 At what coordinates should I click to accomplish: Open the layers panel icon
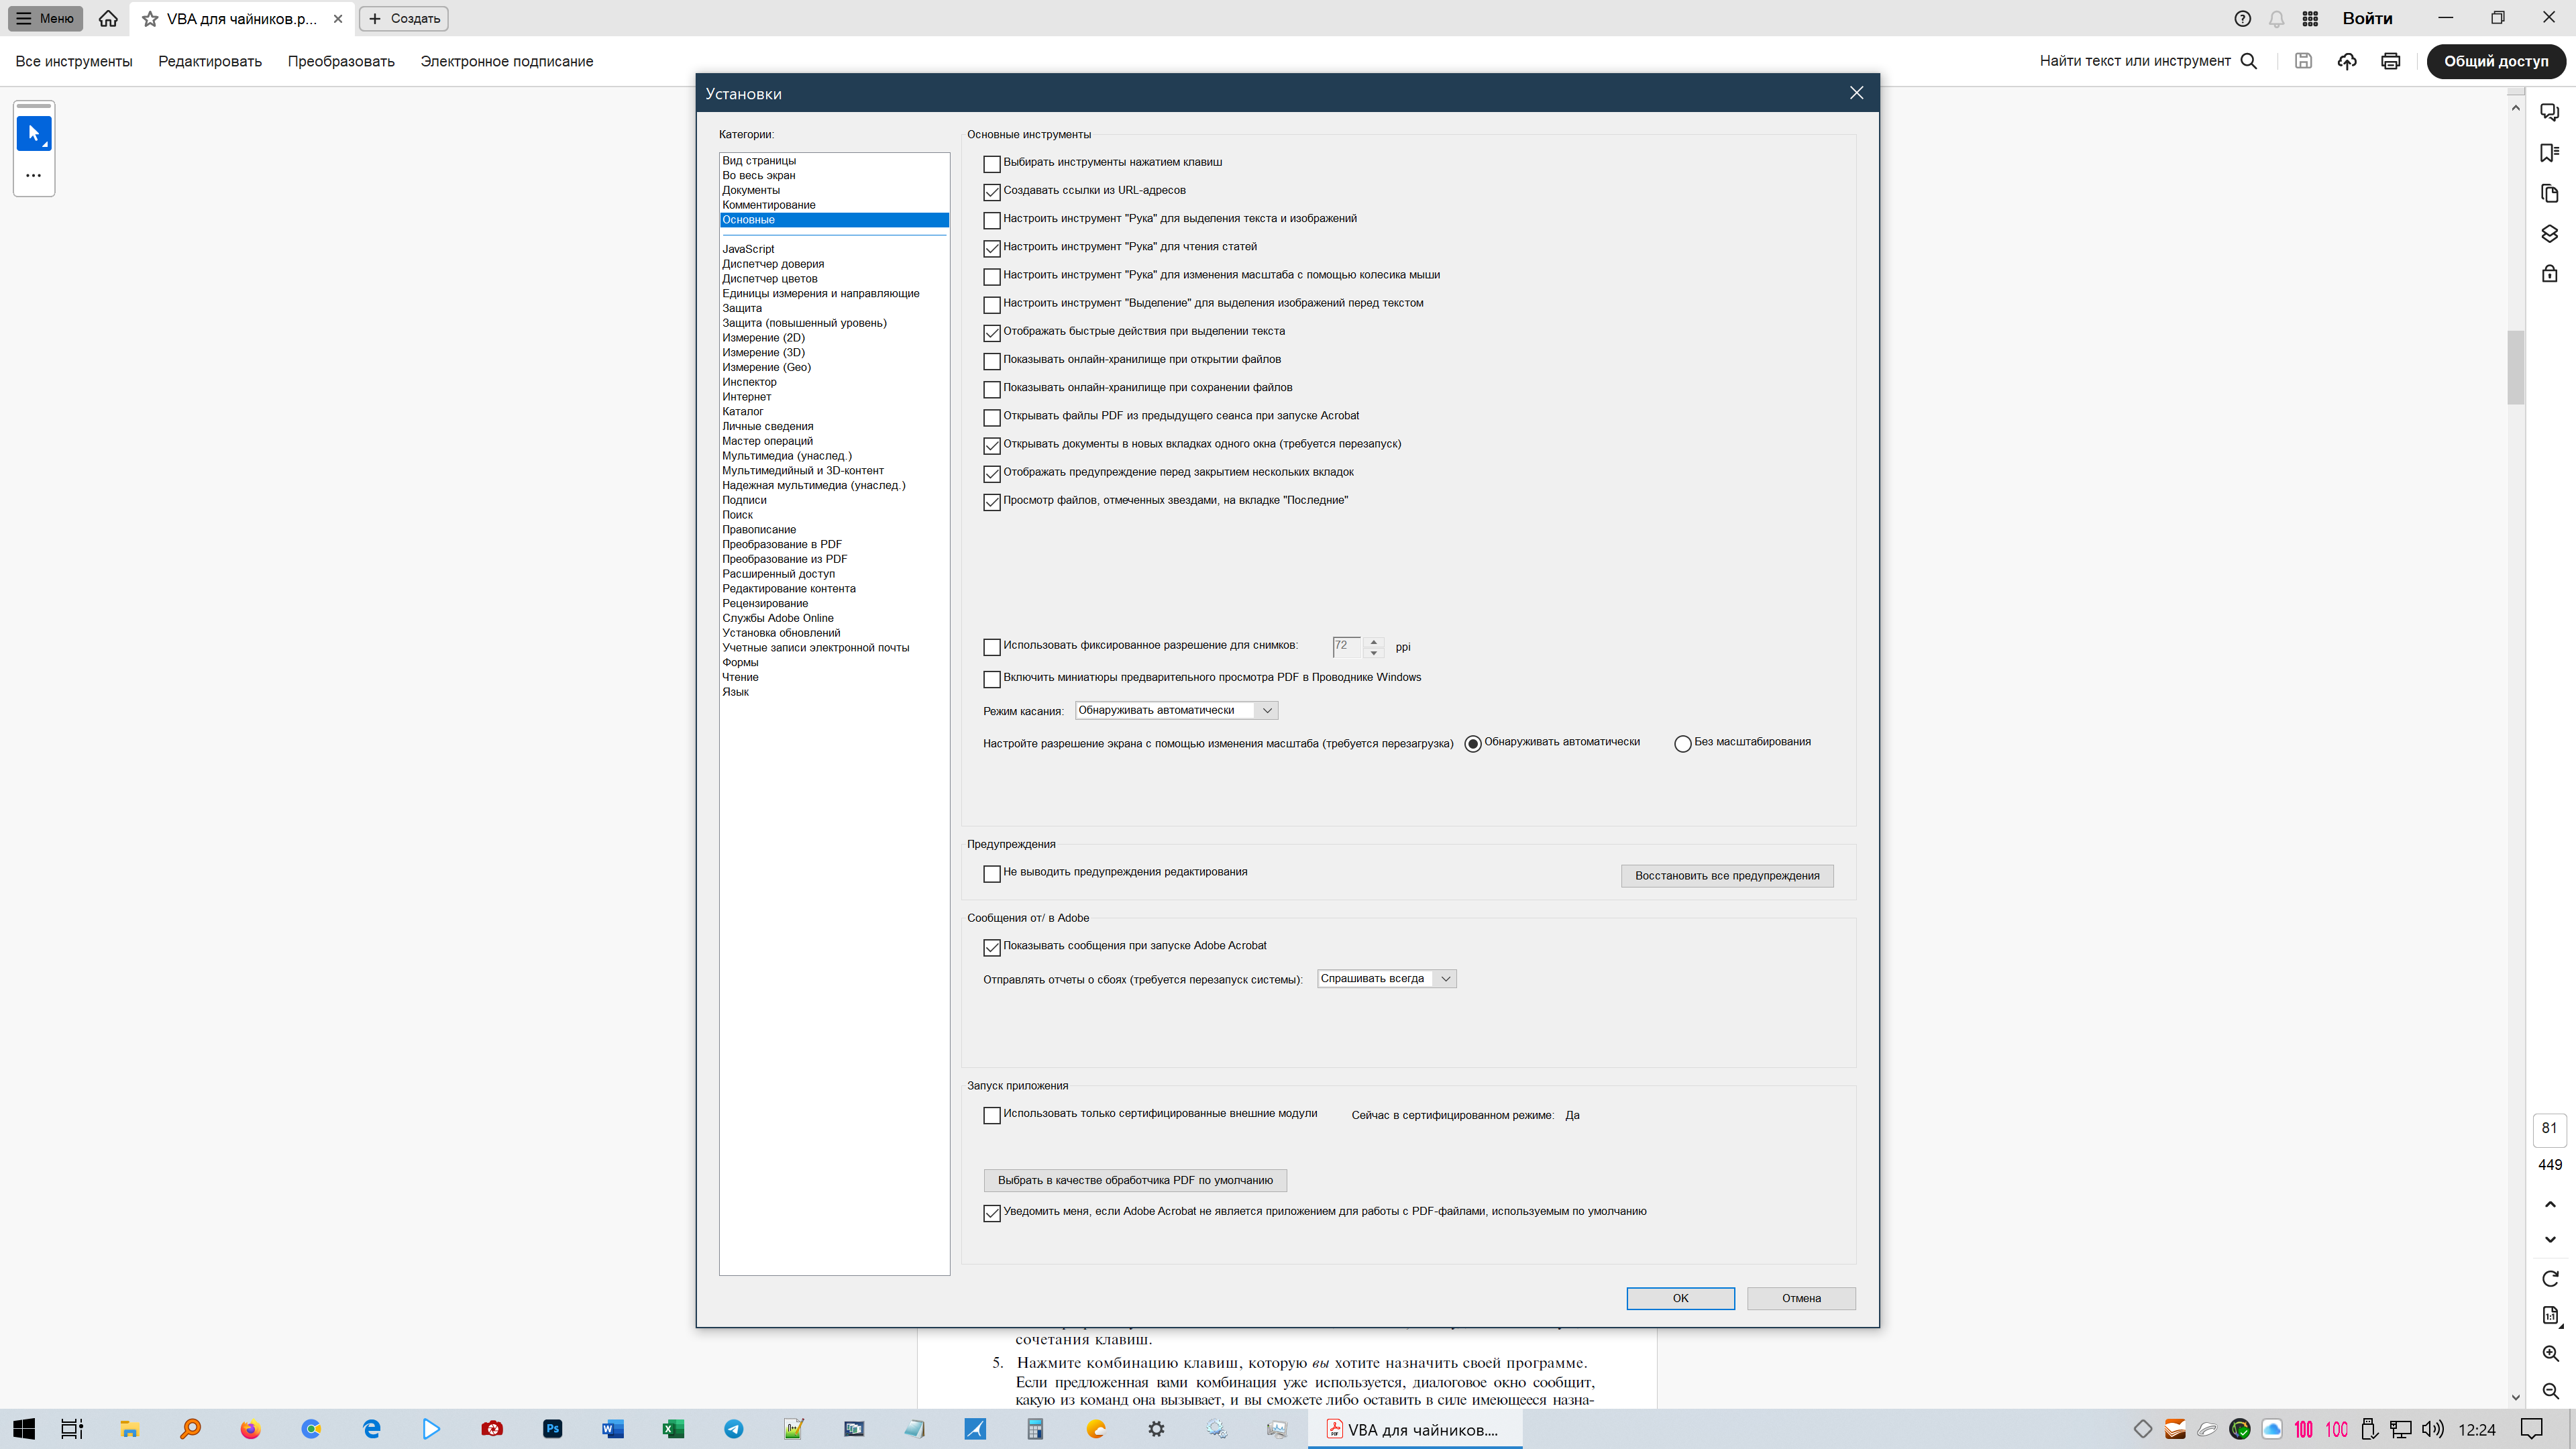pos(2549,234)
